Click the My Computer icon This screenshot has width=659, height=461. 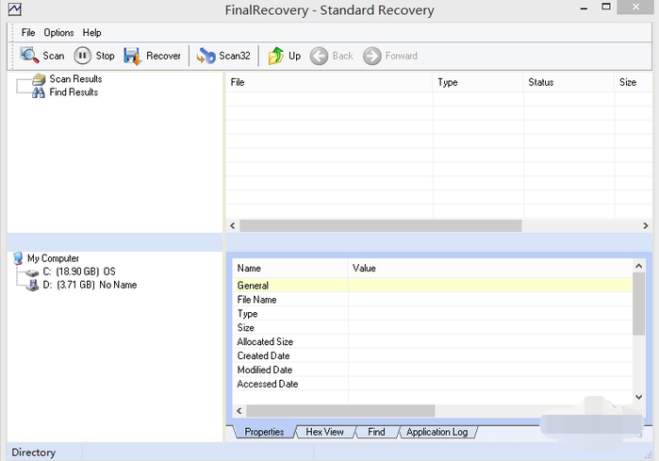click(x=18, y=258)
